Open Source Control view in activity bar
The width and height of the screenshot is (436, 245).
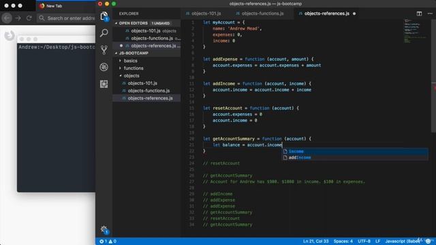tap(104, 50)
